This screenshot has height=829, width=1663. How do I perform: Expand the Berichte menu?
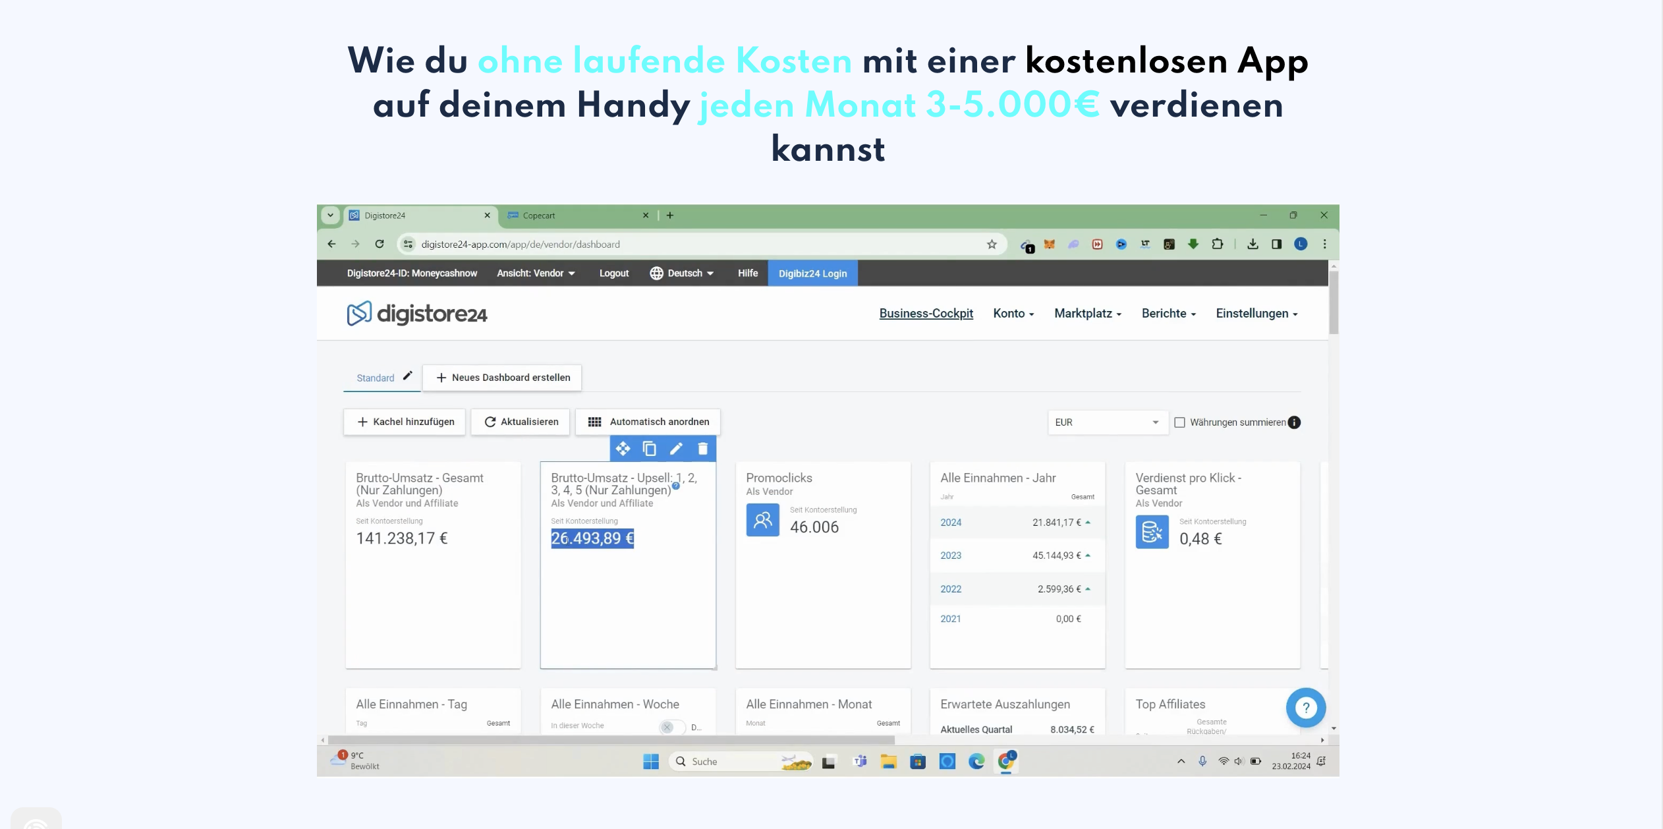(1169, 314)
